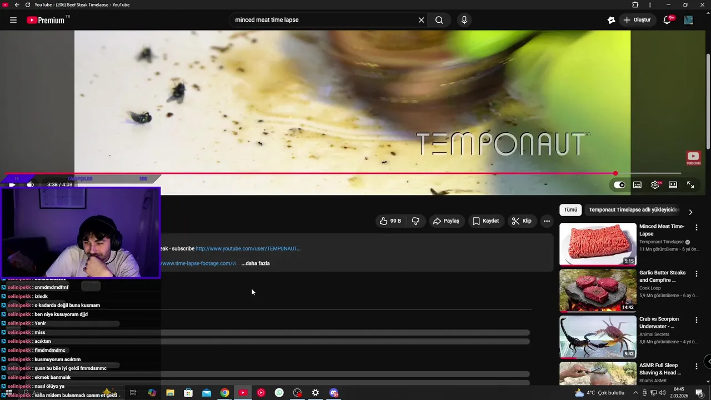Switch to YouTube app on taskbar
This screenshot has height=400, width=711.
(243, 393)
